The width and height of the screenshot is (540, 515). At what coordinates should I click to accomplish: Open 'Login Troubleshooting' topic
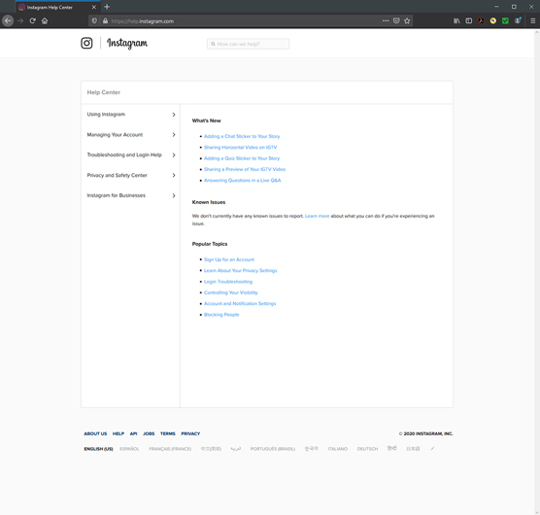228,282
